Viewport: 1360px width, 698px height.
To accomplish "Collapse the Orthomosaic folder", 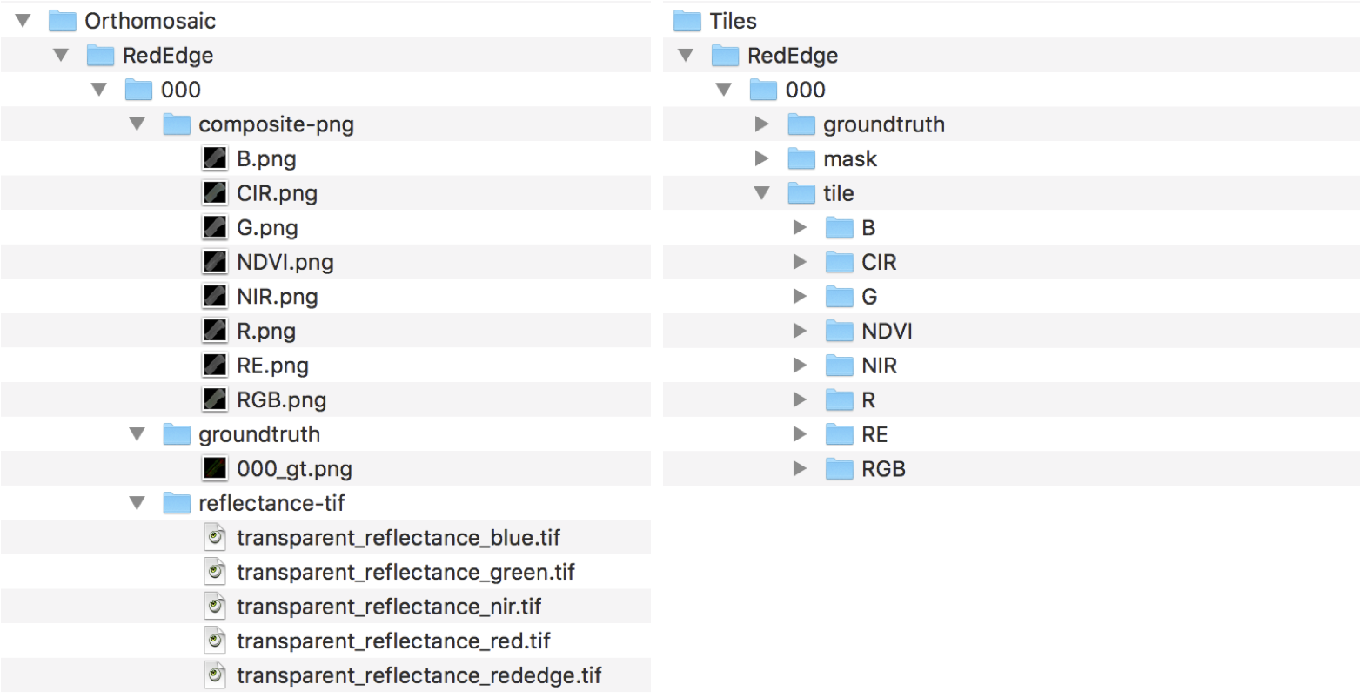I will click(x=23, y=21).
